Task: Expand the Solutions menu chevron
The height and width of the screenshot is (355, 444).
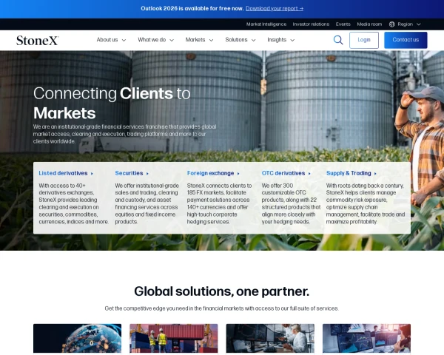Action: point(253,40)
